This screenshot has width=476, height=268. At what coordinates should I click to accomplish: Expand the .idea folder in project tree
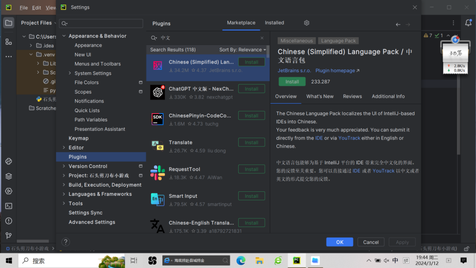pyautogui.click(x=31, y=46)
